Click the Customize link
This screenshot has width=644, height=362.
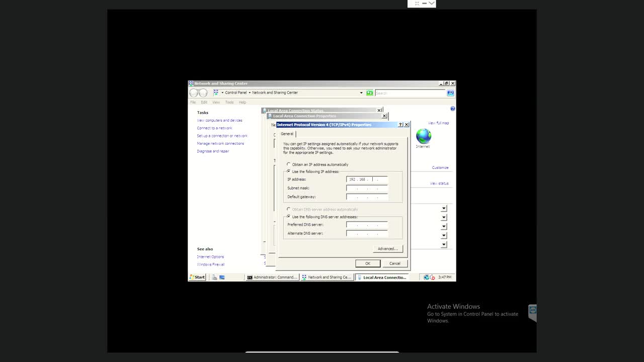[x=440, y=168]
